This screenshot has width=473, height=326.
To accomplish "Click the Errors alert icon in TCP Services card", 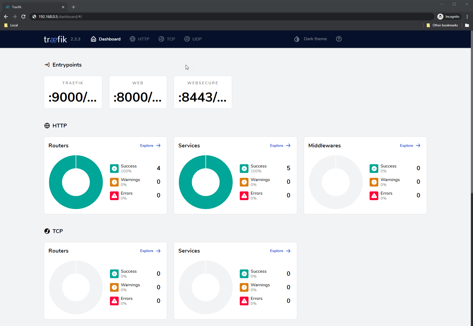I will pyautogui.click(x=244, y=301).
